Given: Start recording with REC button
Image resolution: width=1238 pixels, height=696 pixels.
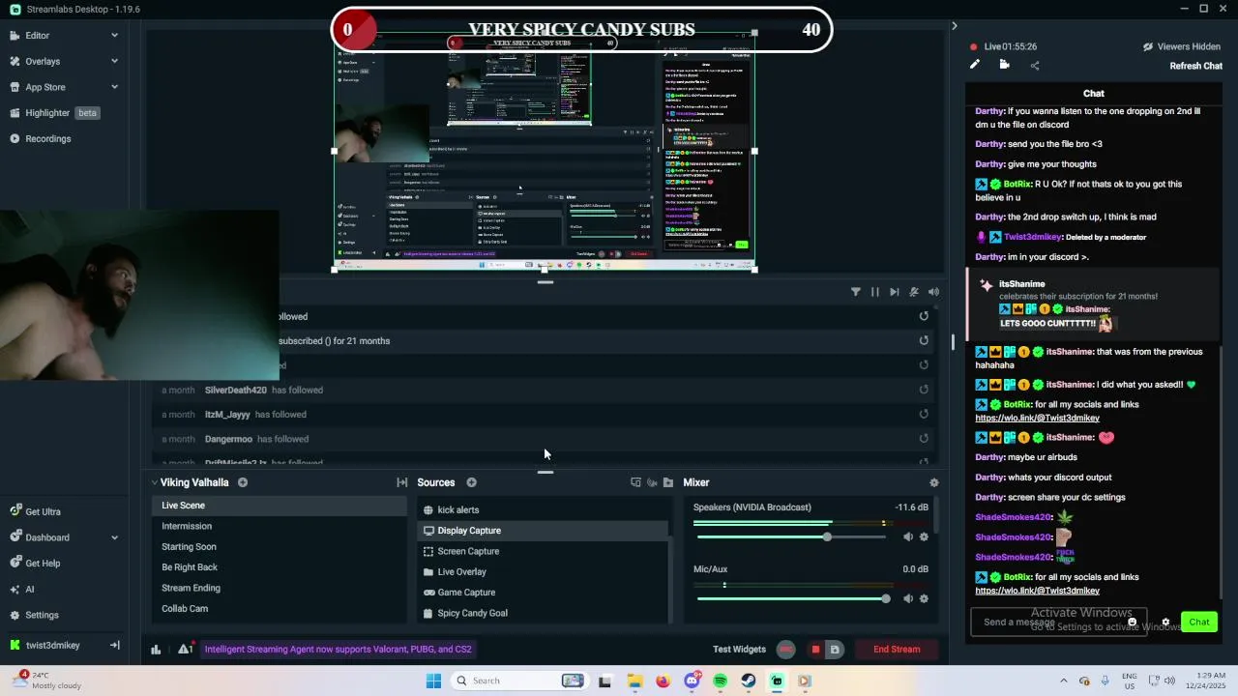Looking at the screenshot, I should click(786, 650).
